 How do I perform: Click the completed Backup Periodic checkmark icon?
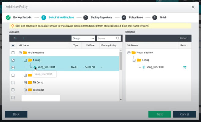coord(8,17)
